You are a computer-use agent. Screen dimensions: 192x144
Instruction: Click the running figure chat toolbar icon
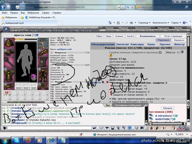coord(118,128)
